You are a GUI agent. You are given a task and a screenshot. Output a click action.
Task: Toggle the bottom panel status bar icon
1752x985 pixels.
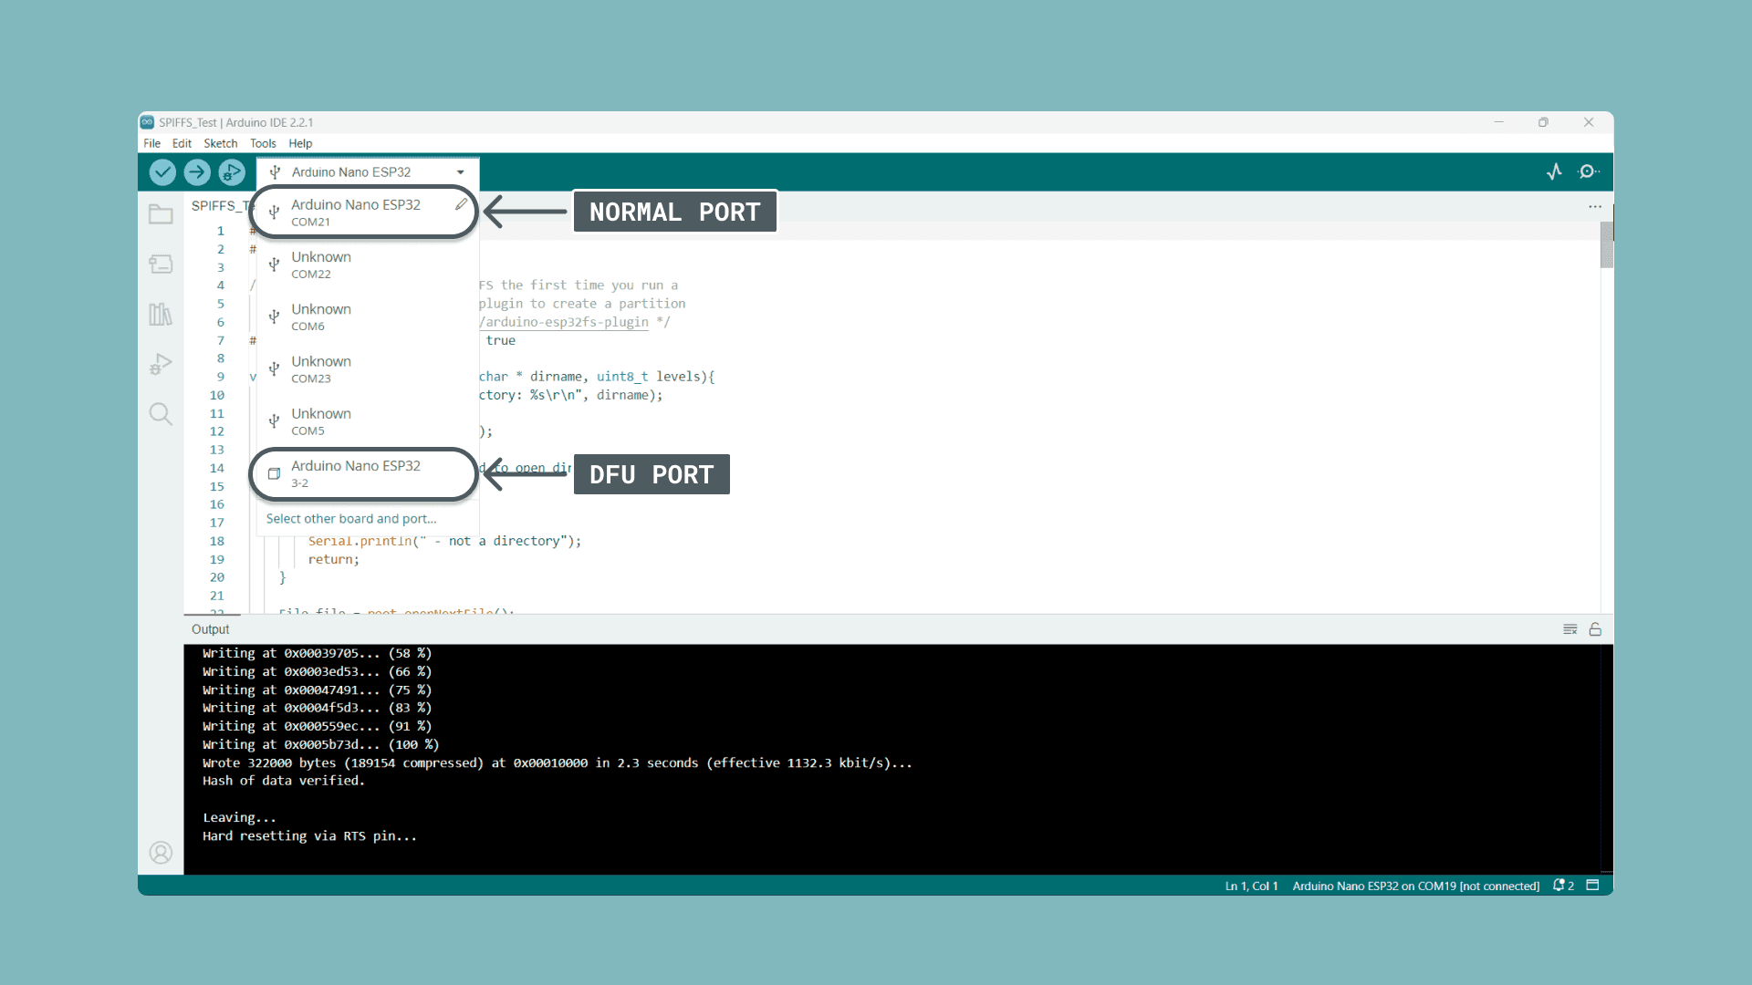[1592, 886]
